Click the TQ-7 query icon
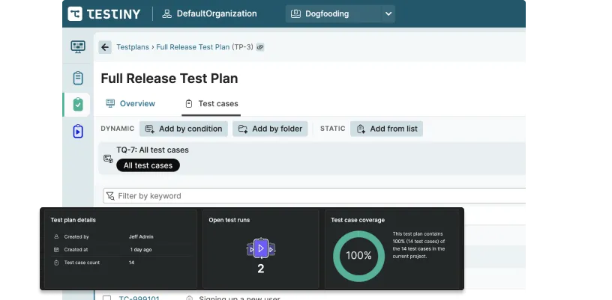The image size is (612, 300). [x=108, y=159]
